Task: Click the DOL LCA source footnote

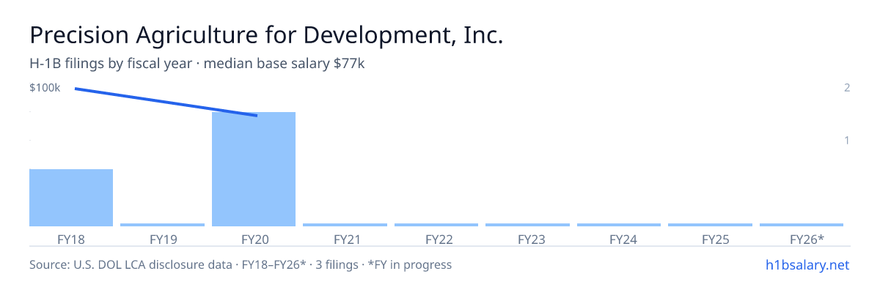Action: (x=241, y=264)
